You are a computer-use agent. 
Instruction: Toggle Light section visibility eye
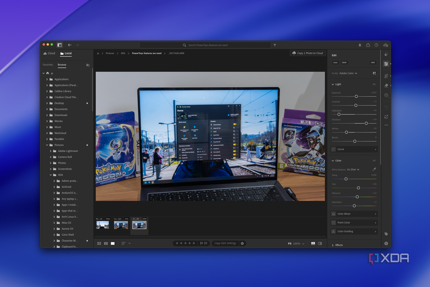pos(374,84)
